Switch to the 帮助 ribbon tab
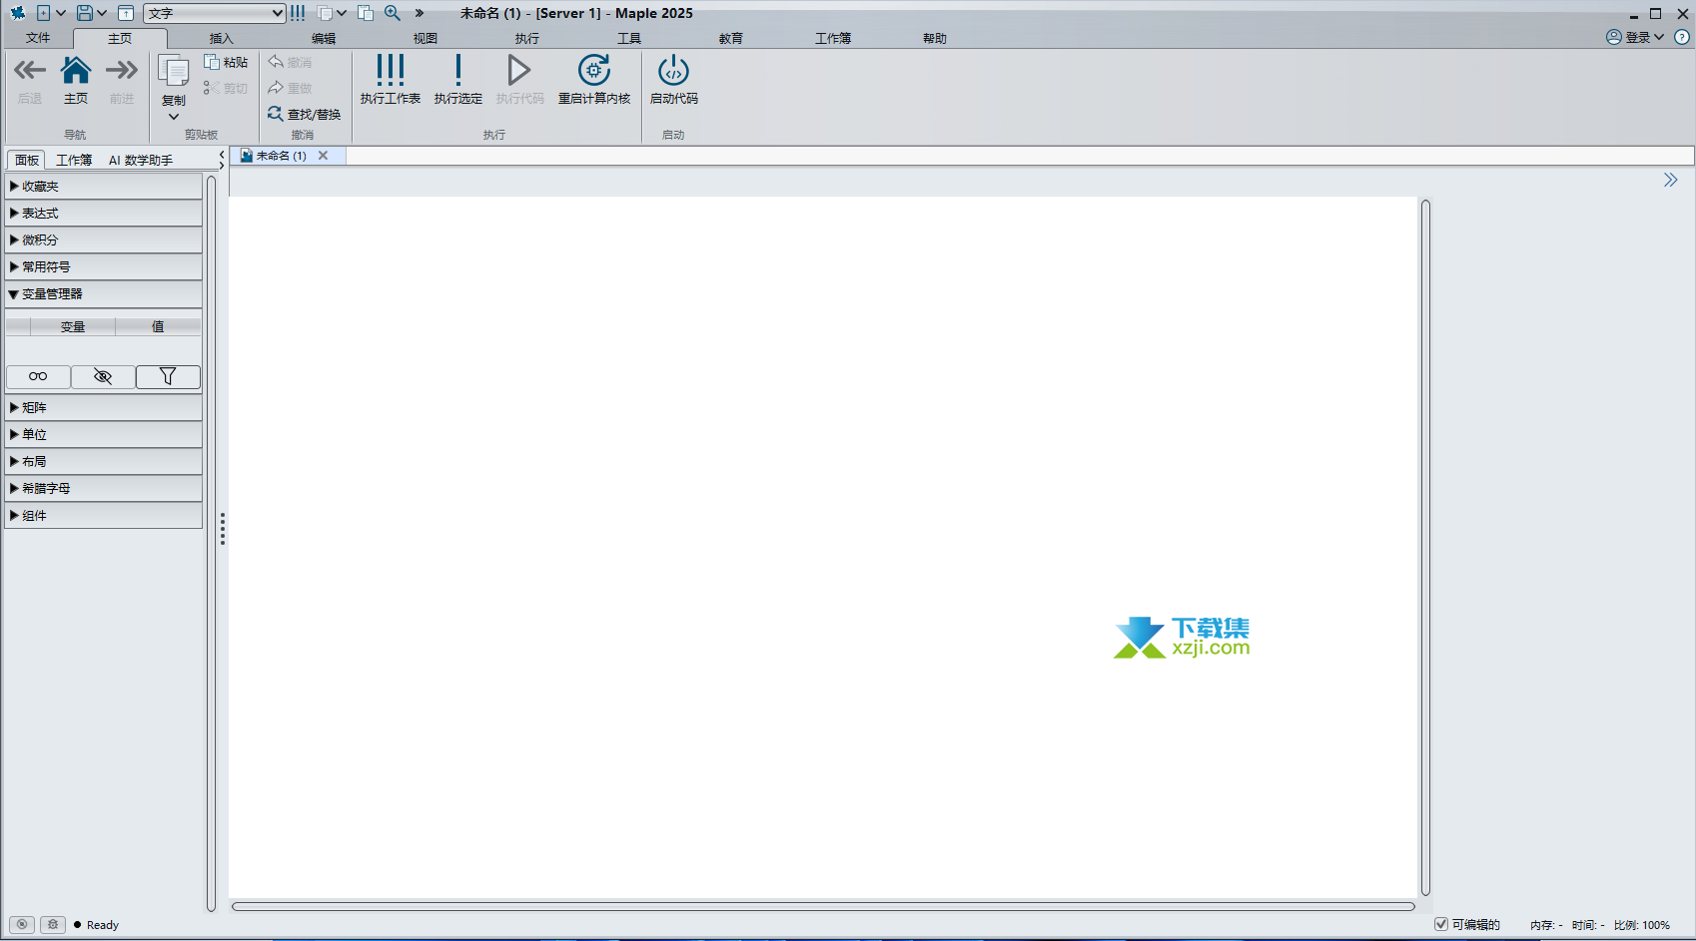The height and width of the screenshot is (941, 1696). (935, 38)
